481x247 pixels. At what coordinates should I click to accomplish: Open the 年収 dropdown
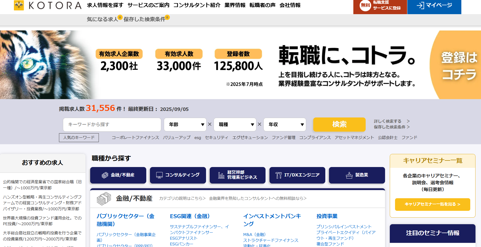[285, 125]
